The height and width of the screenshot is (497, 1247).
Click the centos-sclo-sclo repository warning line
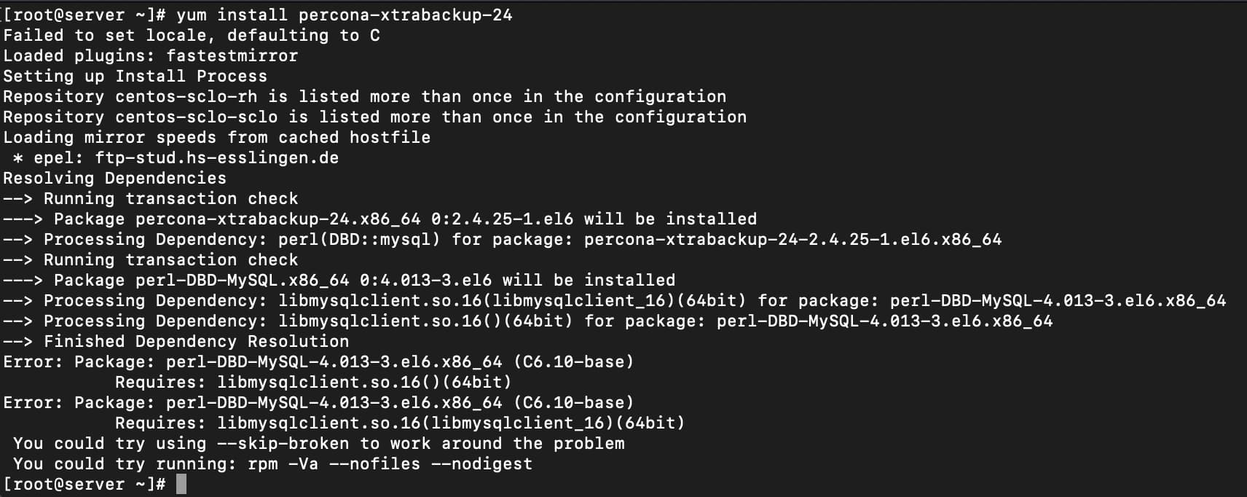(x=374, y=117)
